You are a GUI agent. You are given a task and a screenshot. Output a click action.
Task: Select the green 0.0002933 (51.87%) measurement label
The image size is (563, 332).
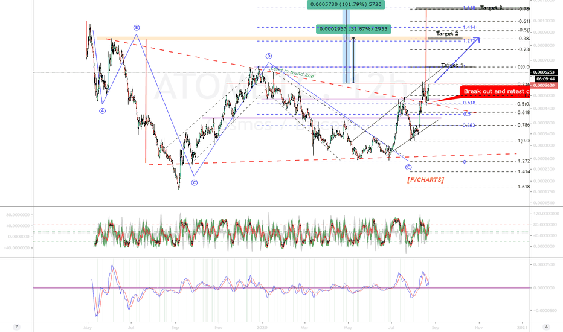(x=353, y=29)
